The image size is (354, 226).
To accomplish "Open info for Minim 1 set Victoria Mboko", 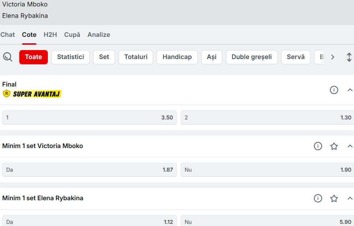I will (x=318, y=146).
